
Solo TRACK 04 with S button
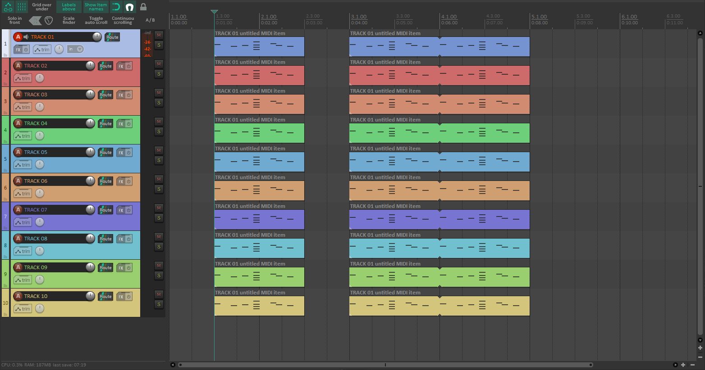pyautogui.click(x=159, y=131)
